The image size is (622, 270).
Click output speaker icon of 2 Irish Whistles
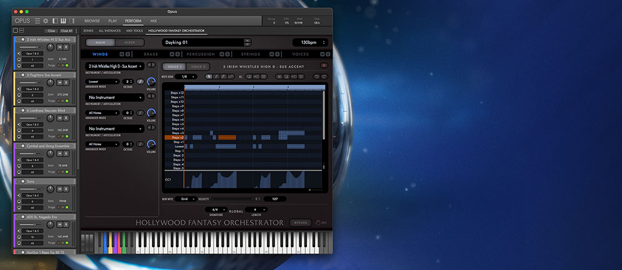point(18,53)
